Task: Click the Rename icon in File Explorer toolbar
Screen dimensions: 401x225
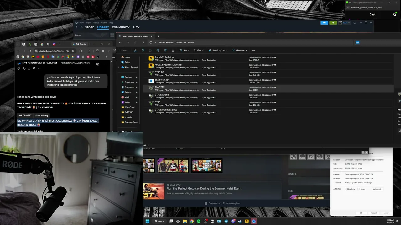Action: 158,50
